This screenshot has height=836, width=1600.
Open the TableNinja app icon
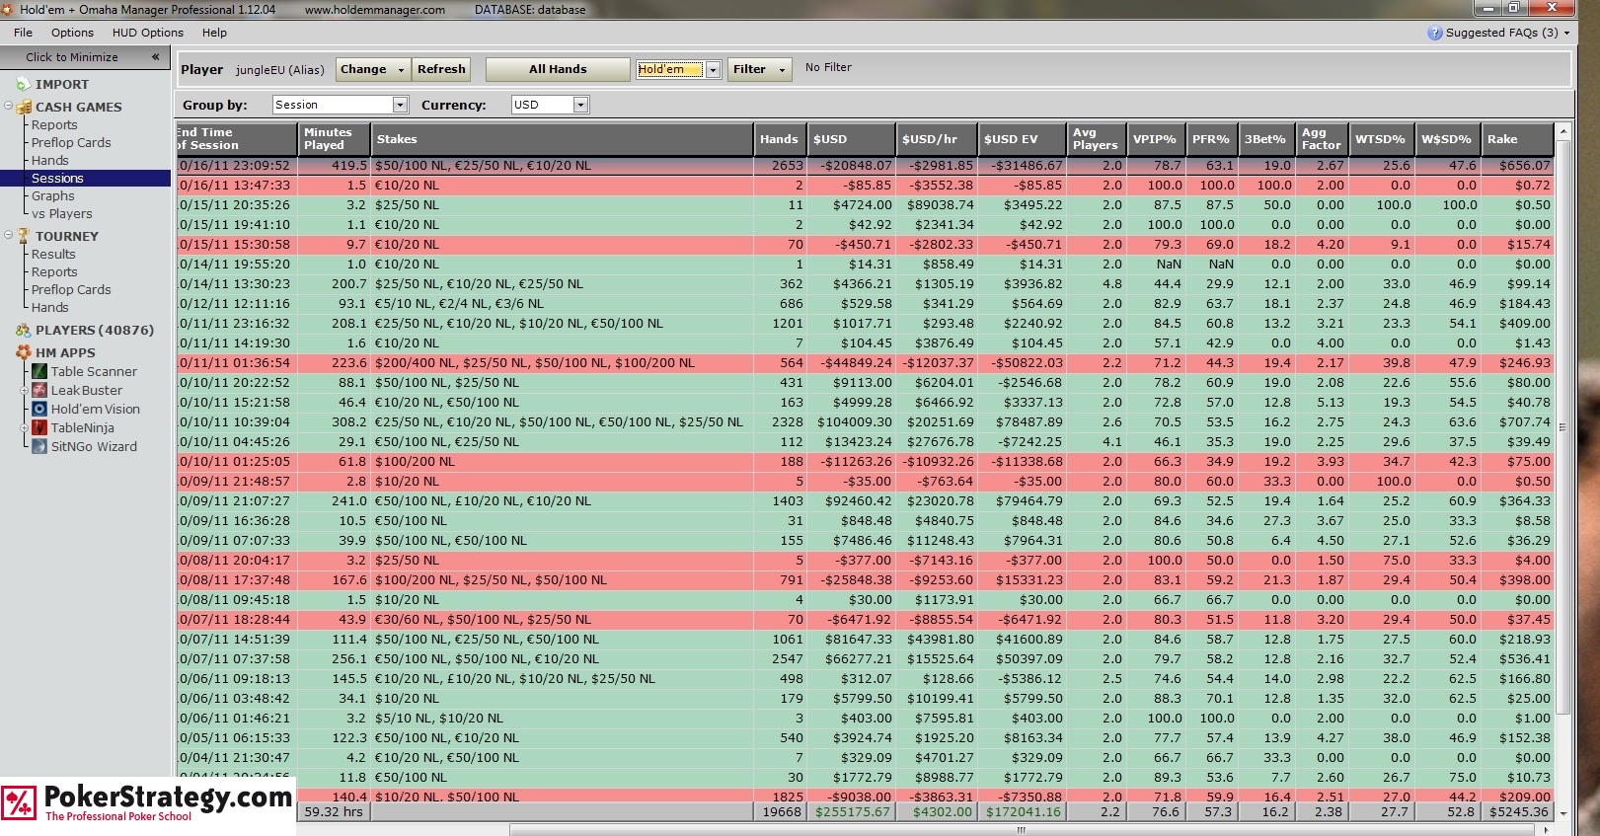click(39, 427)
